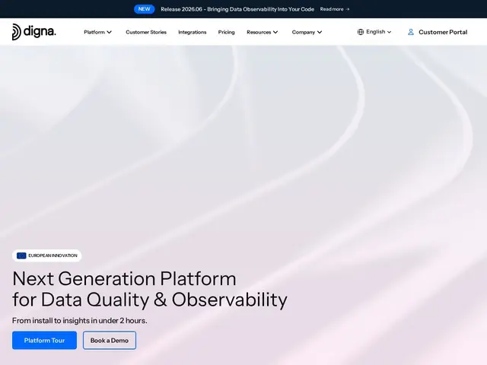Image resolution: width=487 pixels, height=365 pixels.
Task: Click the EU flag icon badge
Action: pyautogui.click(x=21, y=255)
